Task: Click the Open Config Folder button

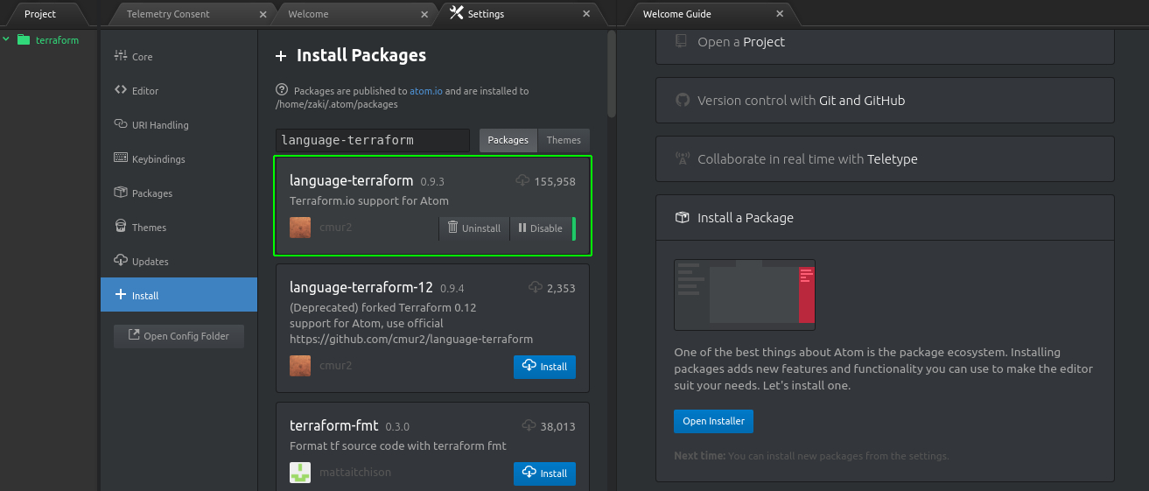Action: pyautogui.click(x=179, y=336)
